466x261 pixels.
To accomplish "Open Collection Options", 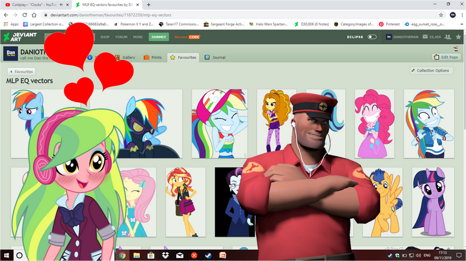I will pyautogui.click(x=431, y=70).
